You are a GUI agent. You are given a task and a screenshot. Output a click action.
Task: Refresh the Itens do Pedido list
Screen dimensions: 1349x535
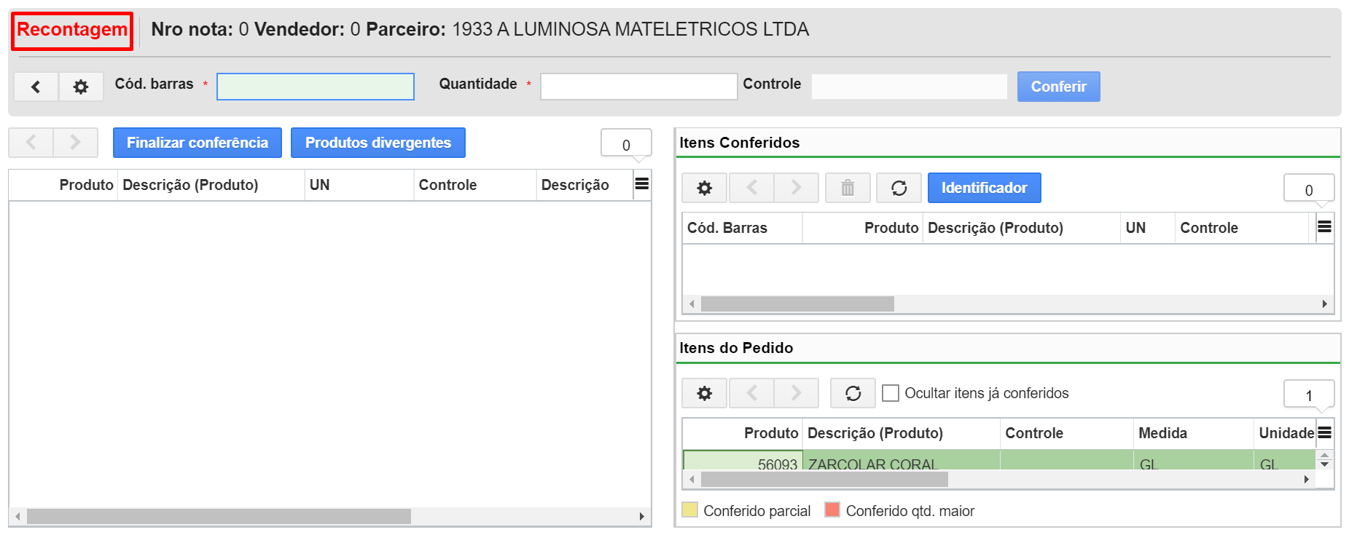(x=853, y=393)
